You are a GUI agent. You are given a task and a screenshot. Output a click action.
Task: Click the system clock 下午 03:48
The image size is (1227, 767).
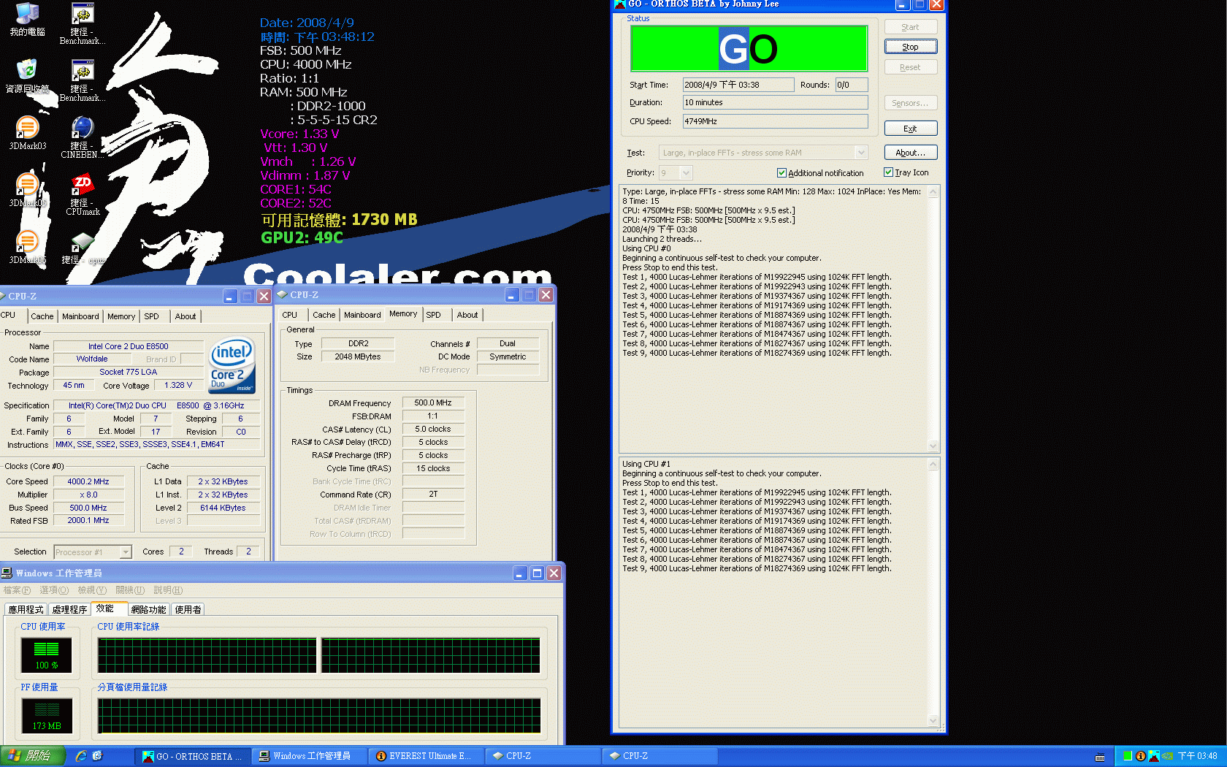(x=1197, y=756)
